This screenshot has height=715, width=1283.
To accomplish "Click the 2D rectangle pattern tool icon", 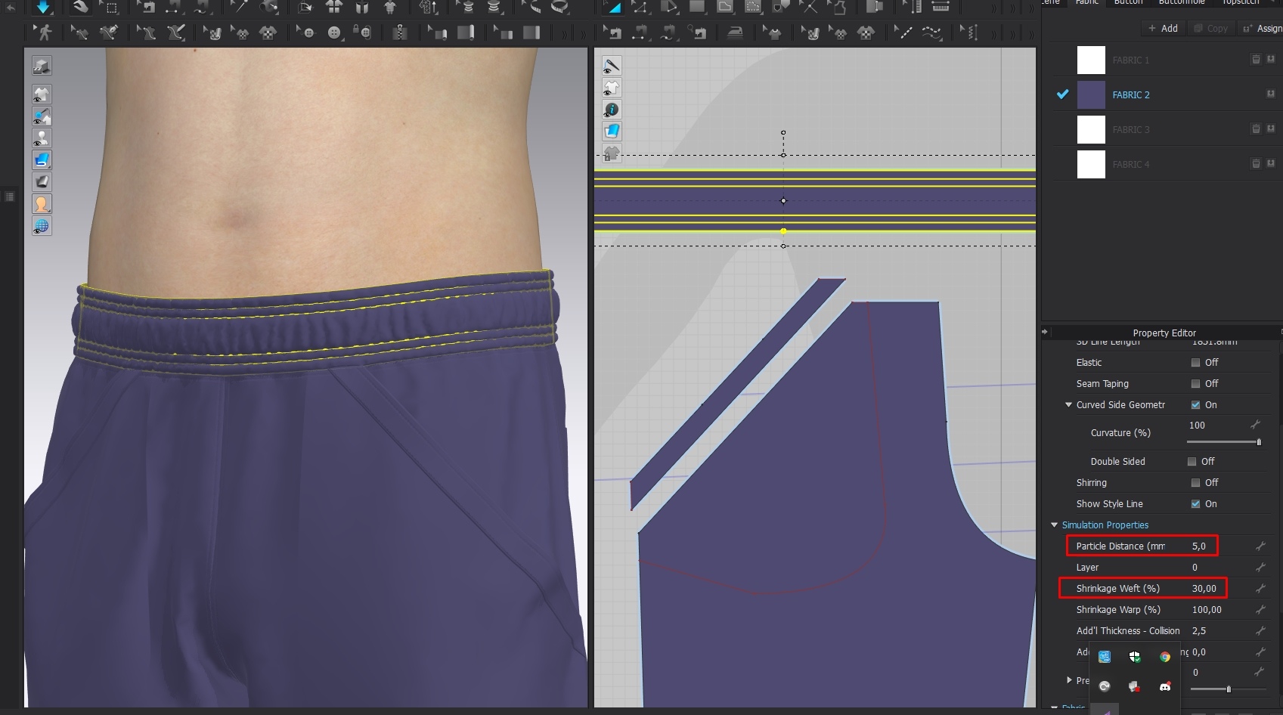I will 697,8.
